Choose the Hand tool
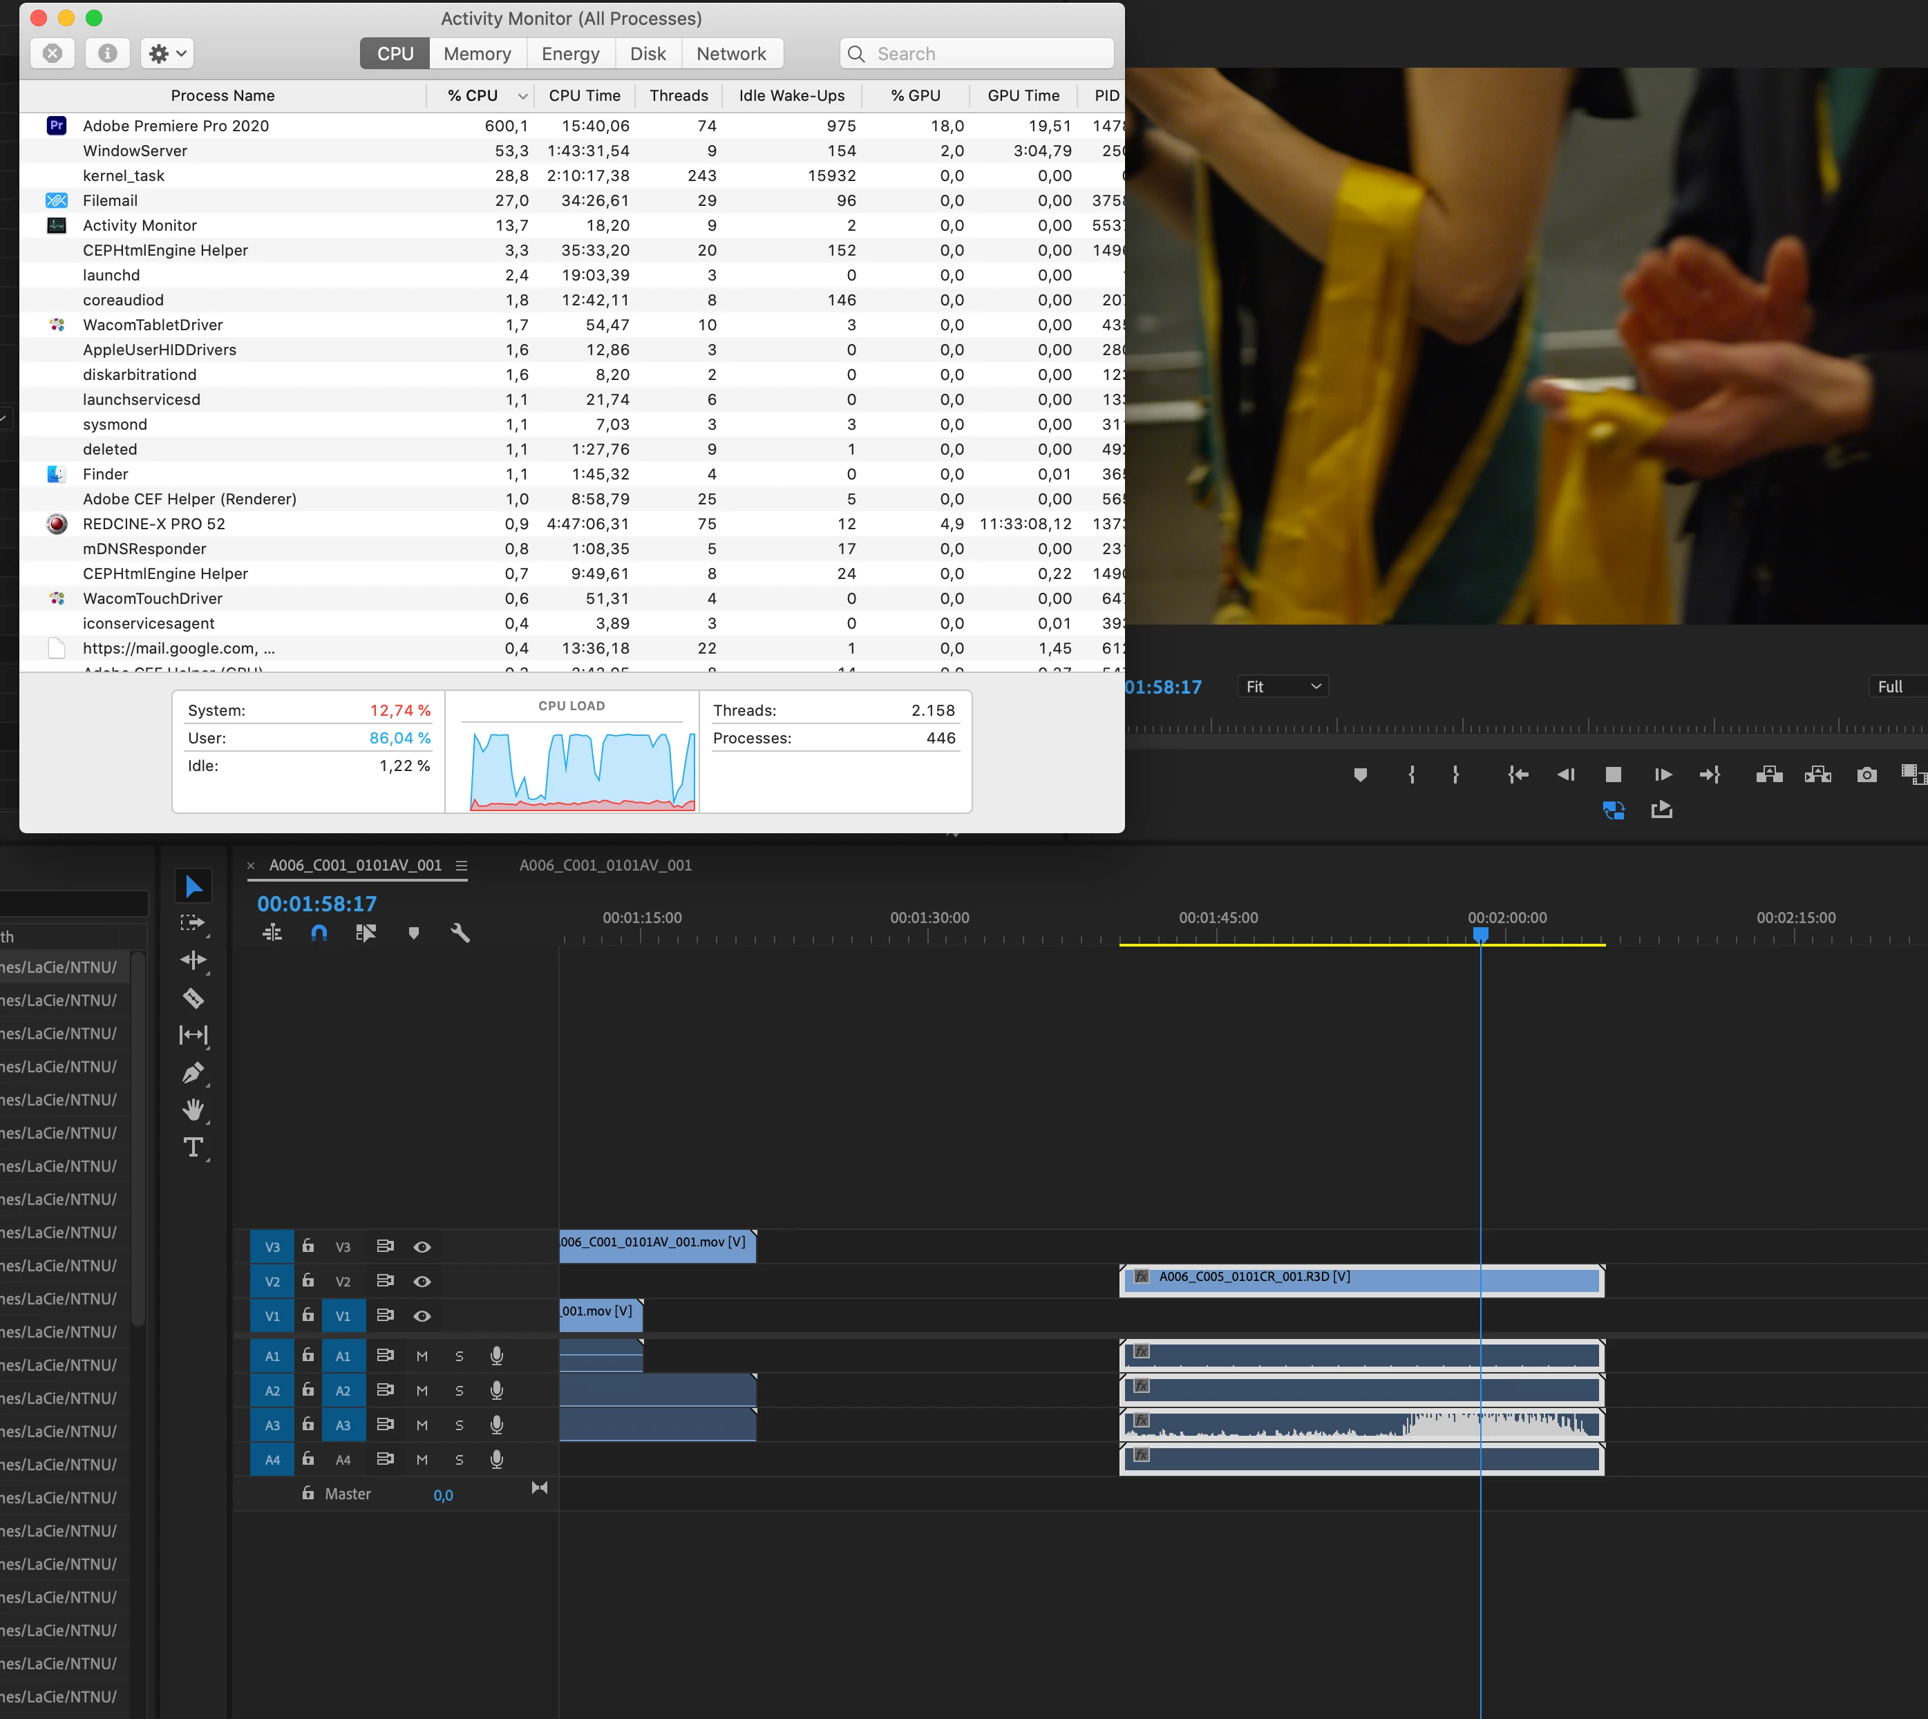Viewport: 1928px width, 1719px height. click(193, 1110)
